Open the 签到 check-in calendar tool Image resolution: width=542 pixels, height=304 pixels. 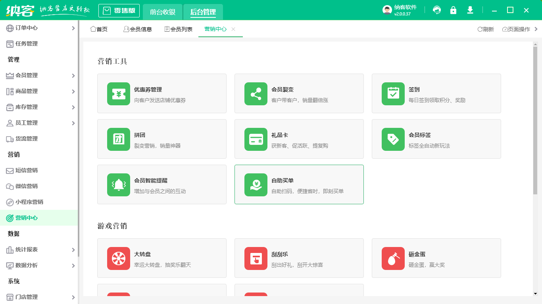click(436, 93)
